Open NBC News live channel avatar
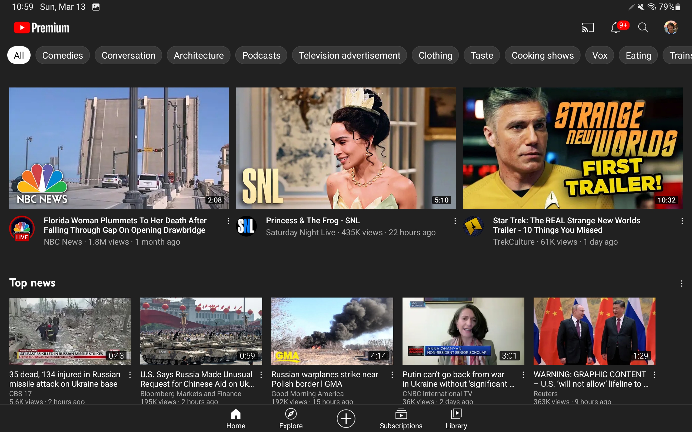The image size is (692, 432). (x=22, y=228)
